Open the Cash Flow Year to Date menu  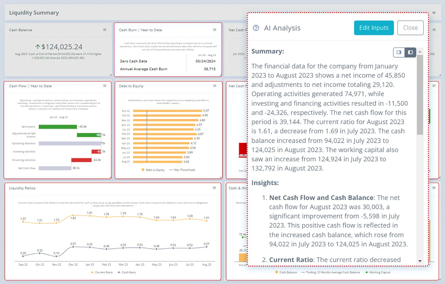(105, 86)
